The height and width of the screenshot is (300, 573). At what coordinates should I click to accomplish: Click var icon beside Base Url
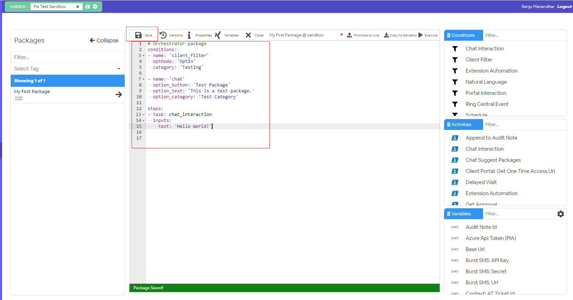455,249
